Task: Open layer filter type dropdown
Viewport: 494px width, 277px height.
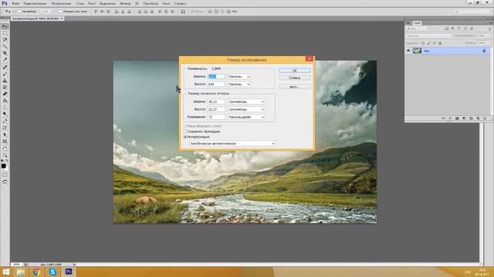Action: [418, 28]
